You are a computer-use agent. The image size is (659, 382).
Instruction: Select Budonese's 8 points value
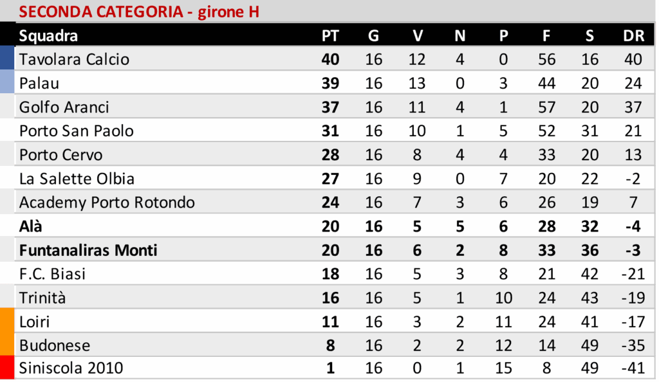coord(330,345)
